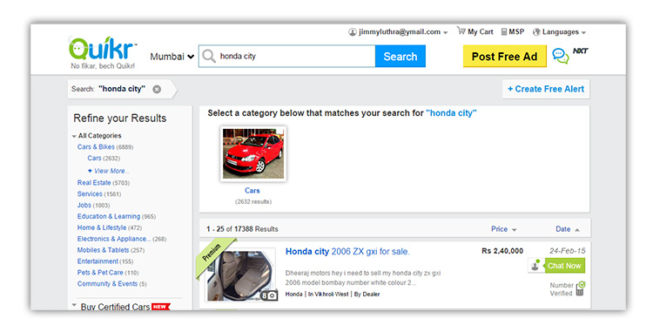Sort results by Price
Viewport: 653px width, 332px height.
pos(503,229)
